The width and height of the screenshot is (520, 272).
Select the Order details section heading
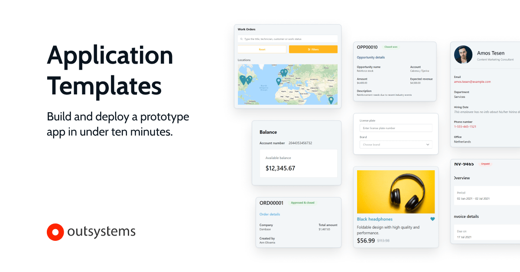270,214
